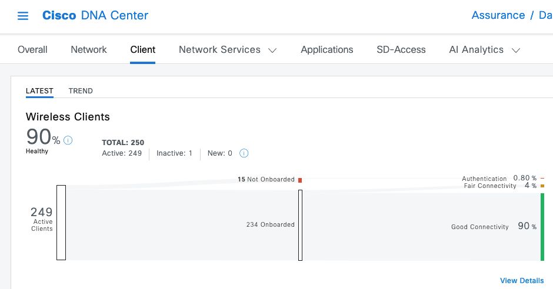
Task: Open the SD-Access tab
Action: pyautogui.click(x=401, y=49)
